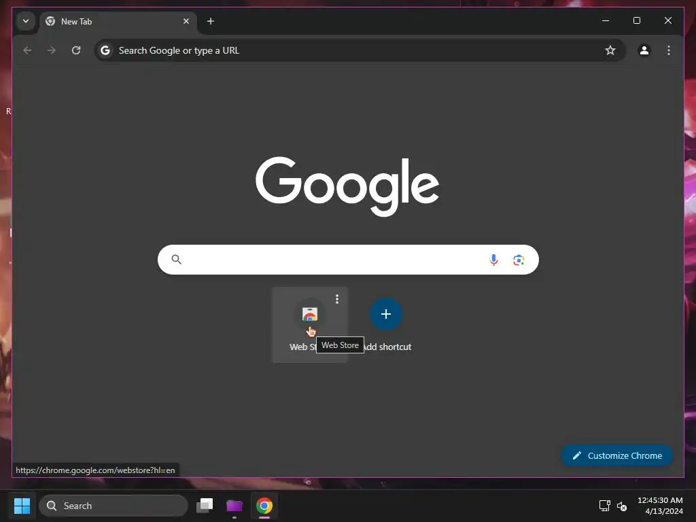Focus the Google search box

348,260
